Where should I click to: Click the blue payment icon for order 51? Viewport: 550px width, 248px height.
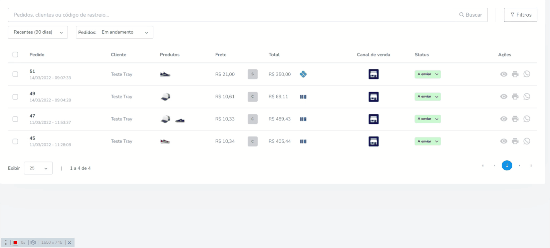click(x=303, y=74)
